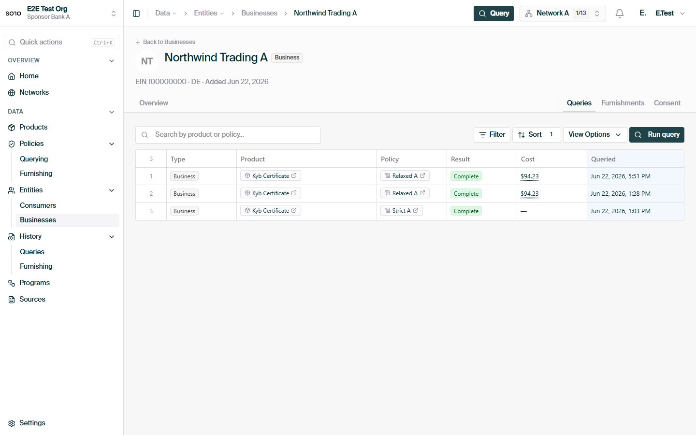696x435 pixels.
Task: Collapse the Policies submenu chevron
Action: point(112,144)
